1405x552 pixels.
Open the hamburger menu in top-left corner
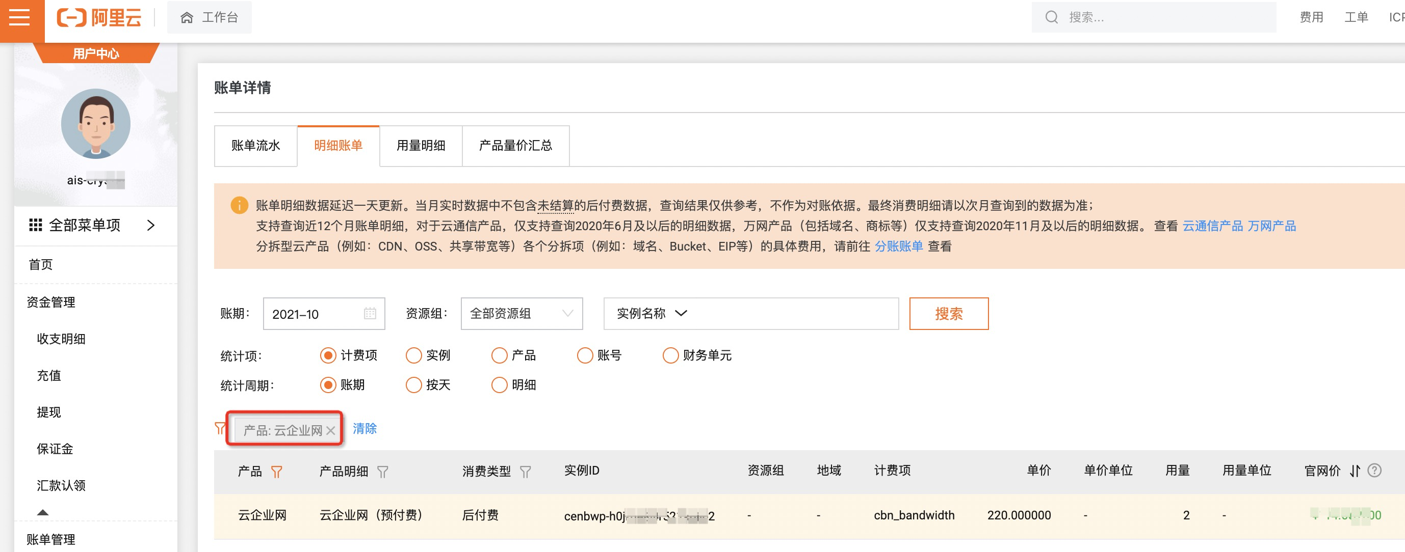click(20, 17)
